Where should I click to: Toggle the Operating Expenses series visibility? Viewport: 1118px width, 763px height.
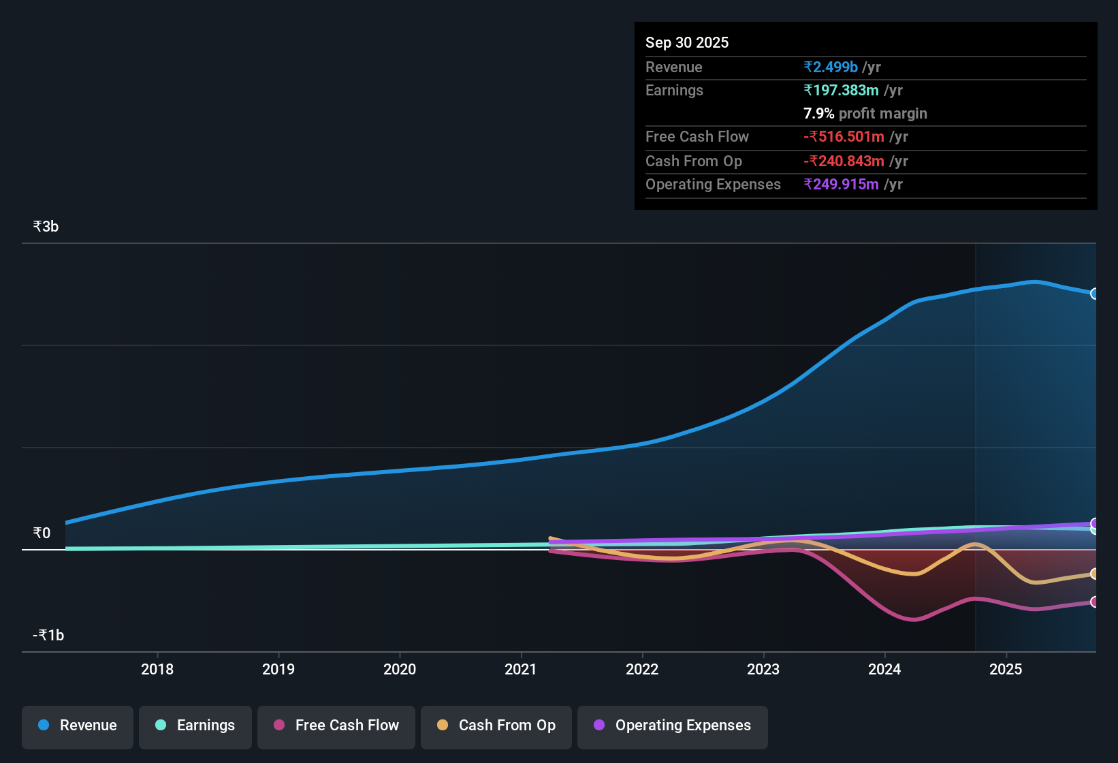pos(672,726)
